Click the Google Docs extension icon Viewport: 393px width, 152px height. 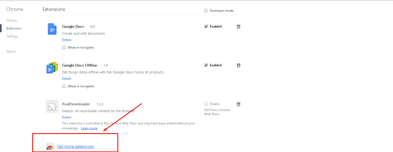(x=52, y=29)
